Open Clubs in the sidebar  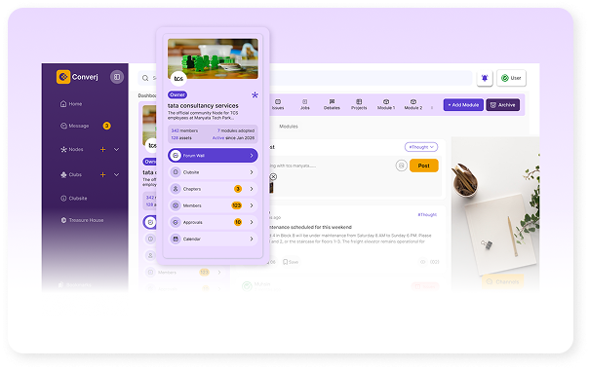(x=71, y=174)
